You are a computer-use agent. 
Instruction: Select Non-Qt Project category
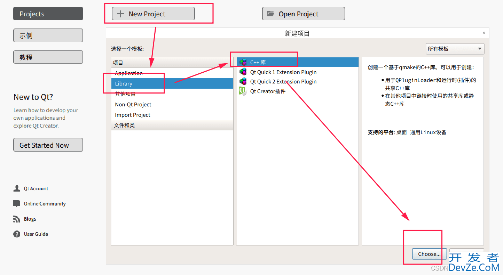click(x=172, y=104)
